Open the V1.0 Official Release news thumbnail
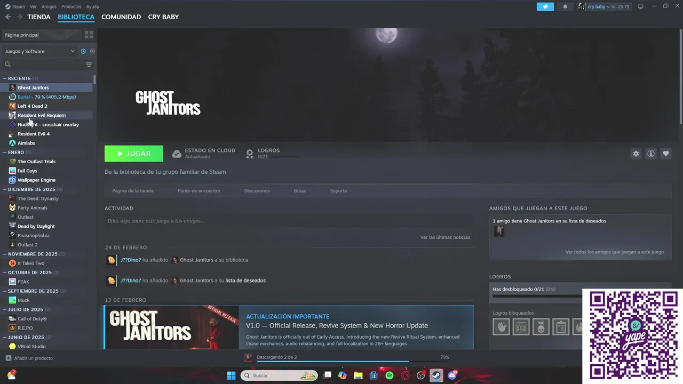This screenshot has width=683, height=384. [x=172, y=327]
